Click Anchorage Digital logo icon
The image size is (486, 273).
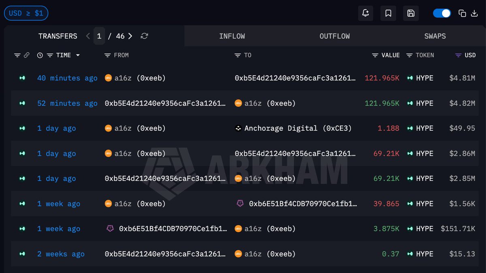click(238, 128)
